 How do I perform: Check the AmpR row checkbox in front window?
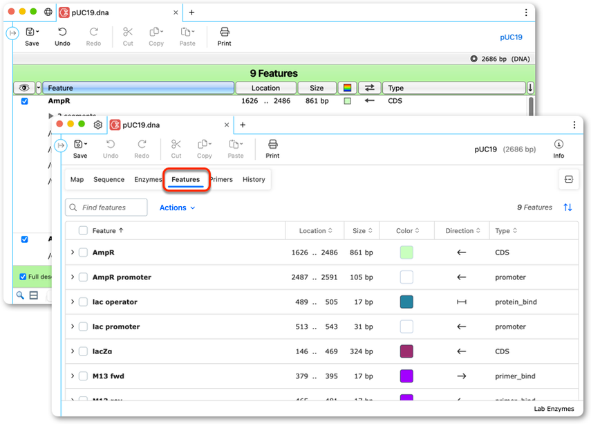83,252
